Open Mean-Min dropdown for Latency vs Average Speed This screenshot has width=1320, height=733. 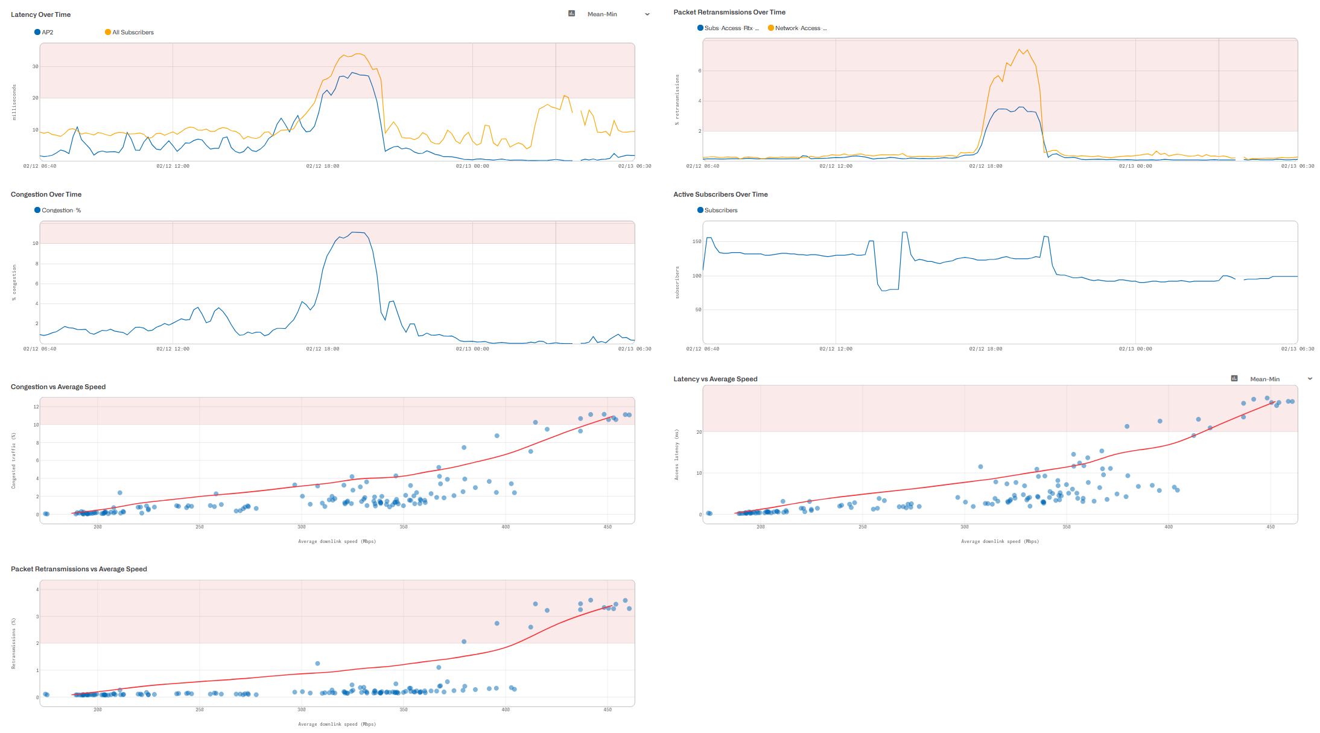pos(1264,379)
